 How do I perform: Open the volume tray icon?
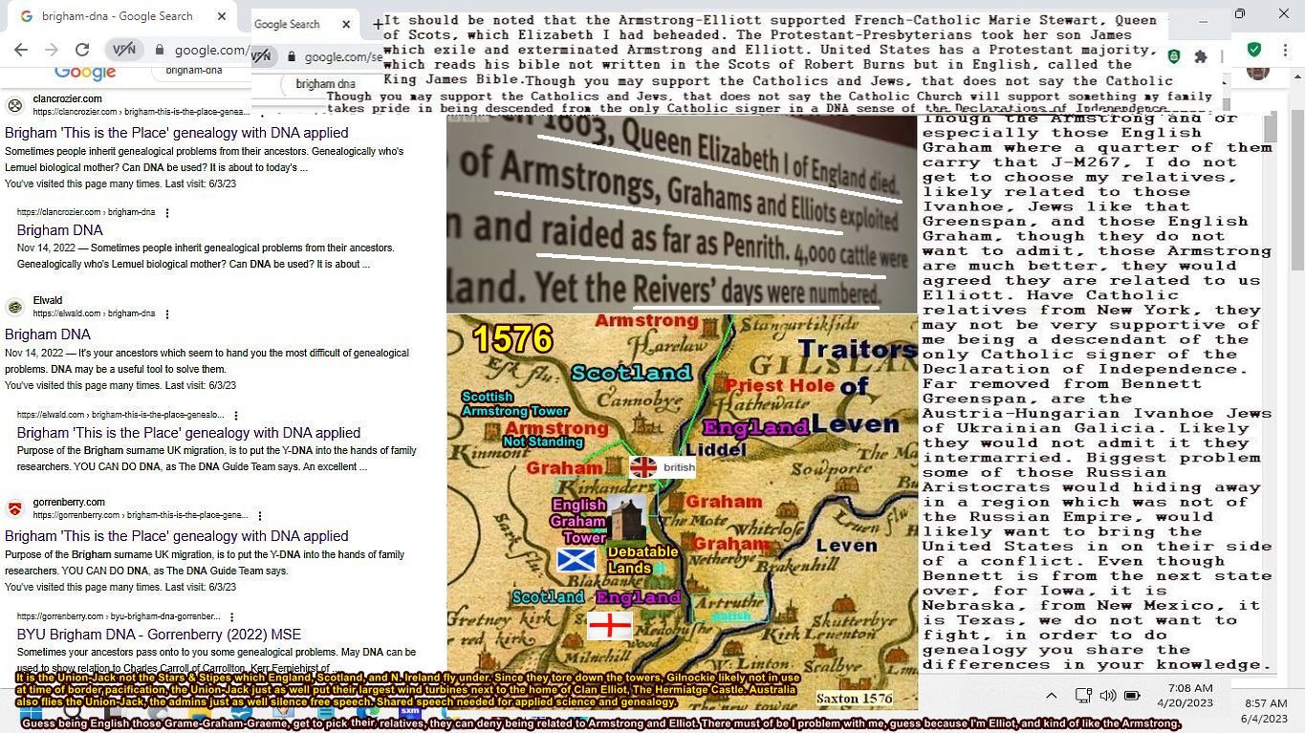(x=1108, y=696)
